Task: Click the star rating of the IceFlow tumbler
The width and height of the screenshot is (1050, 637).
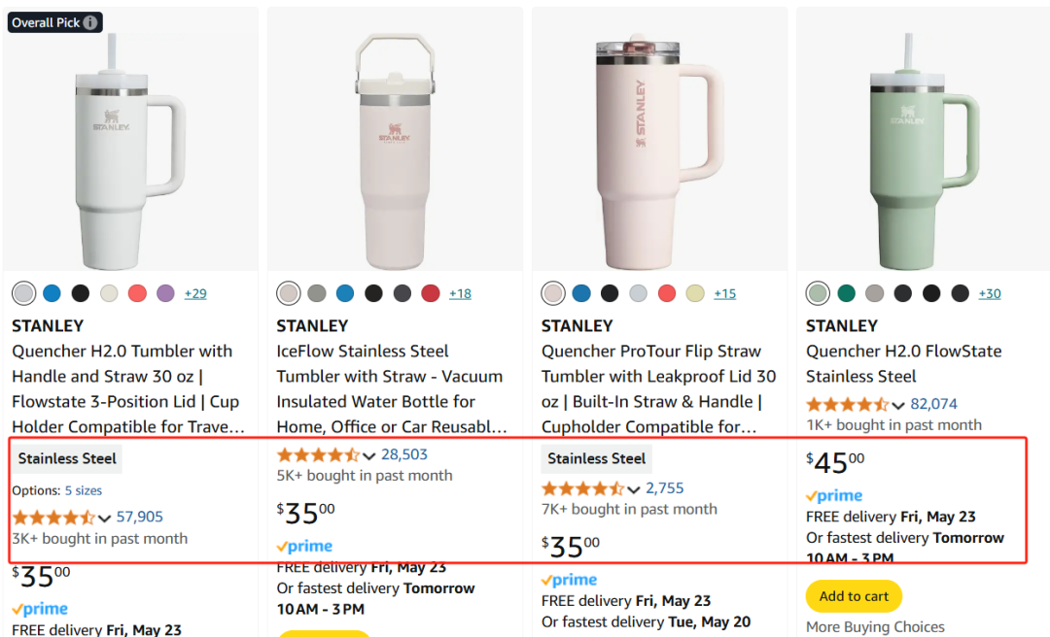Action: [318, 454]
